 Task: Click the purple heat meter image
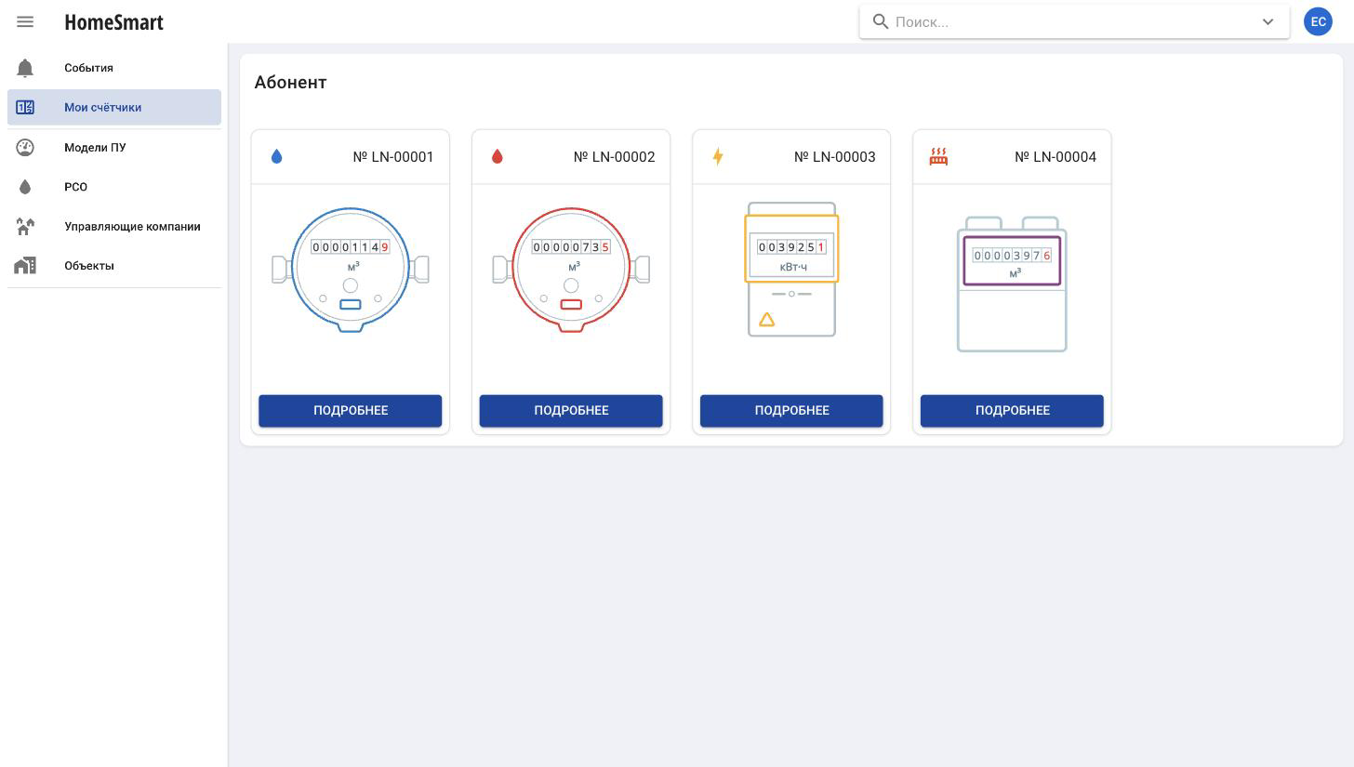pos(1012,284)
